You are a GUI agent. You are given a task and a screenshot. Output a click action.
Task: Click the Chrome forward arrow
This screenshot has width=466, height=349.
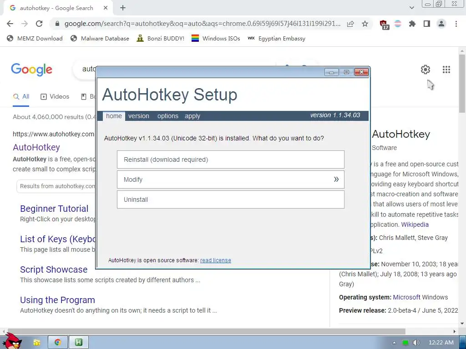tap(25, 24)
